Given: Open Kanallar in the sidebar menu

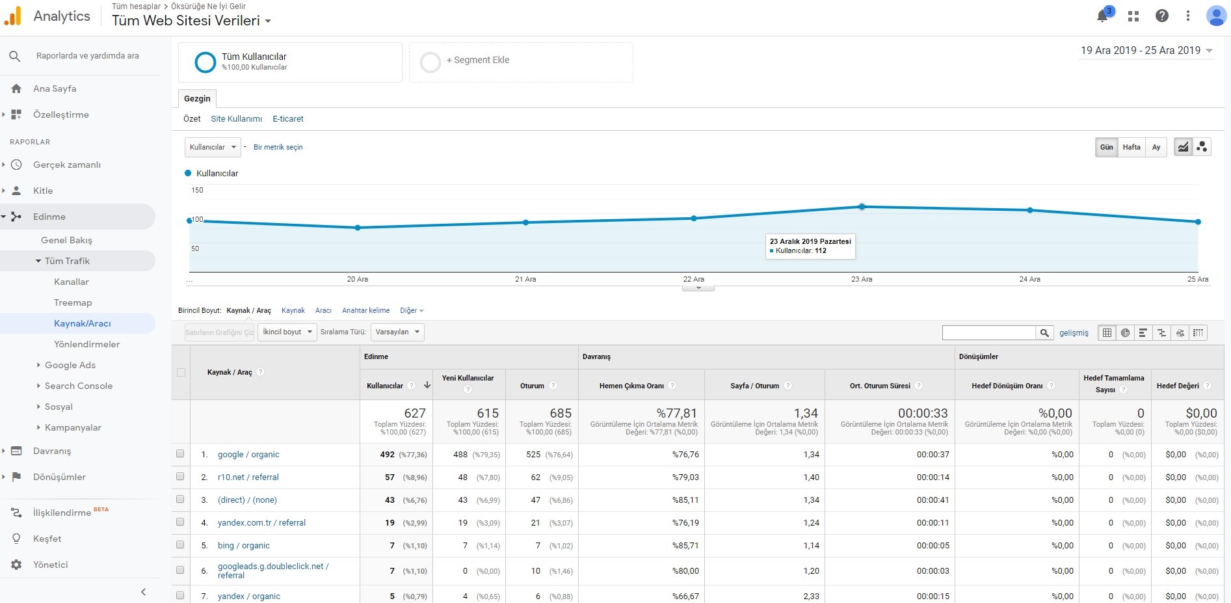Looking at the screenshot, I should pyautogui.click(x=72, y=282).
